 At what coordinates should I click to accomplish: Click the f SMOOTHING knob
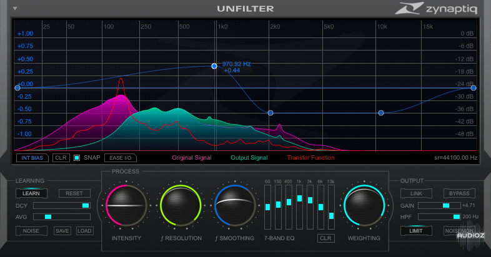click(x=235, y=205)
